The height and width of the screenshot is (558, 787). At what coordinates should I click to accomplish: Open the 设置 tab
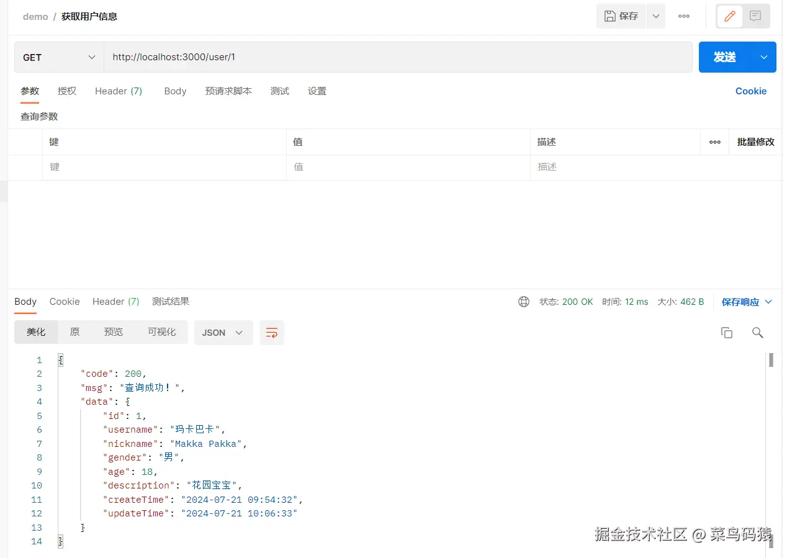tap(317, 91)
